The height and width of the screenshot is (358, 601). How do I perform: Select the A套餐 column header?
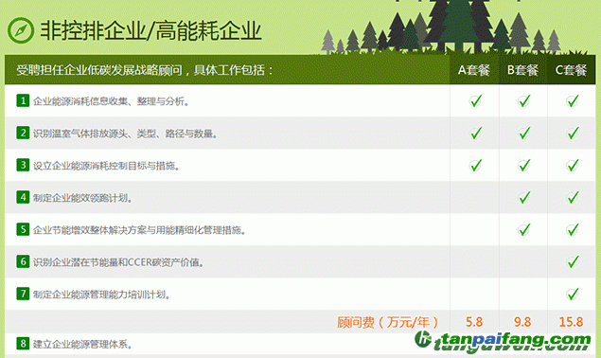click(x=474, y=70)
